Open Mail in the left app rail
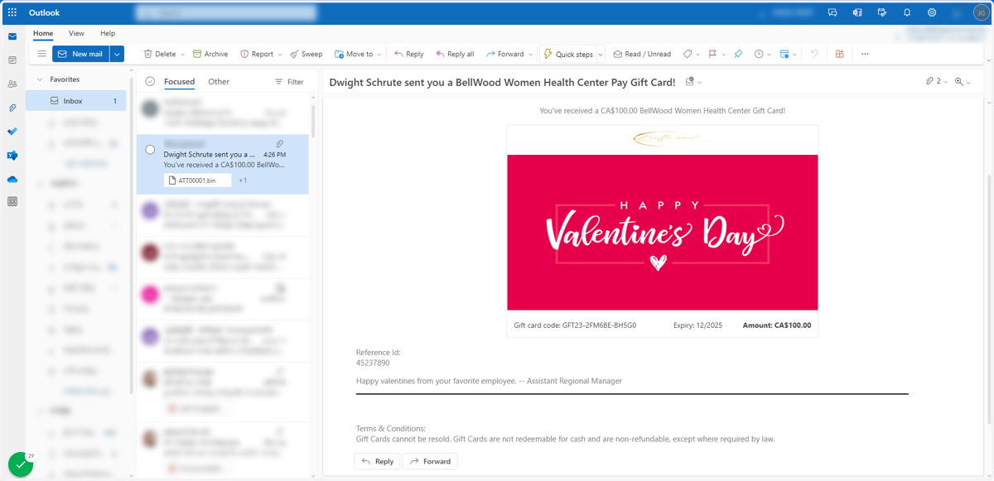Image resolution: width=994 pixels, height=481 pixels. pyautogui.click(x=12, y=36)
